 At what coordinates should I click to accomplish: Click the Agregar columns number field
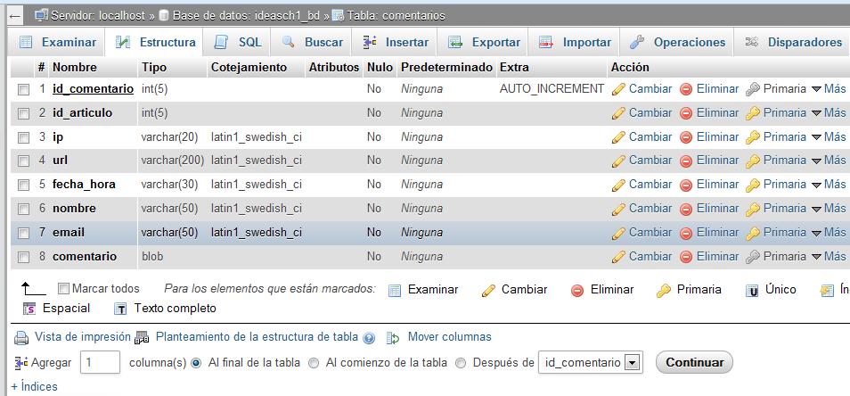coord(101,362)
